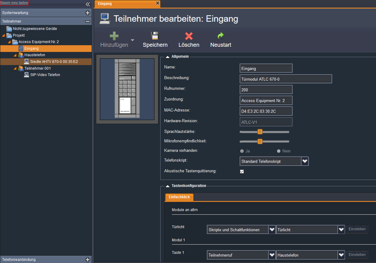Adjust the Mikrofonempfindlichkeit slider handle
Viewport: 376px width, 263px height.
tap(260, 141)
